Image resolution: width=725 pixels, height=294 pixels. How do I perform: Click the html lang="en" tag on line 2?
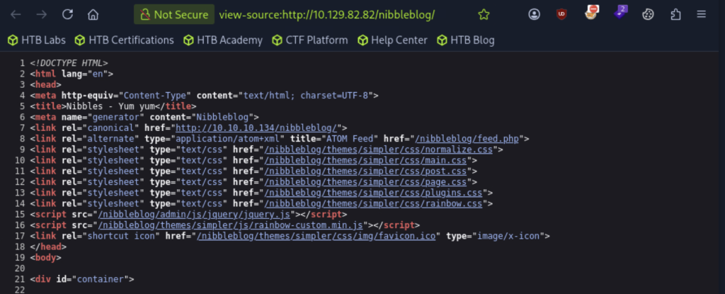coord(72,74)
